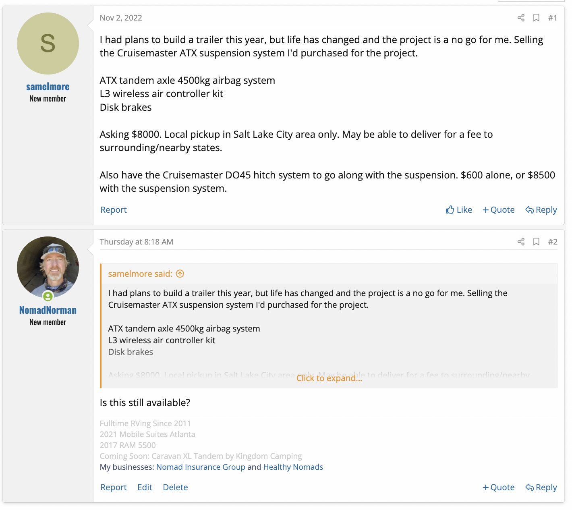The height and width of the screenshot is (510, 572).
Task: Click 'L3 wireless air controller kit' in post #1
Action: click(162, 94)
